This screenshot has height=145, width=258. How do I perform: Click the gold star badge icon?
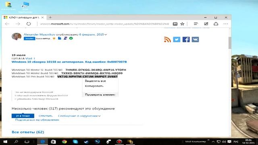[54, 39]
